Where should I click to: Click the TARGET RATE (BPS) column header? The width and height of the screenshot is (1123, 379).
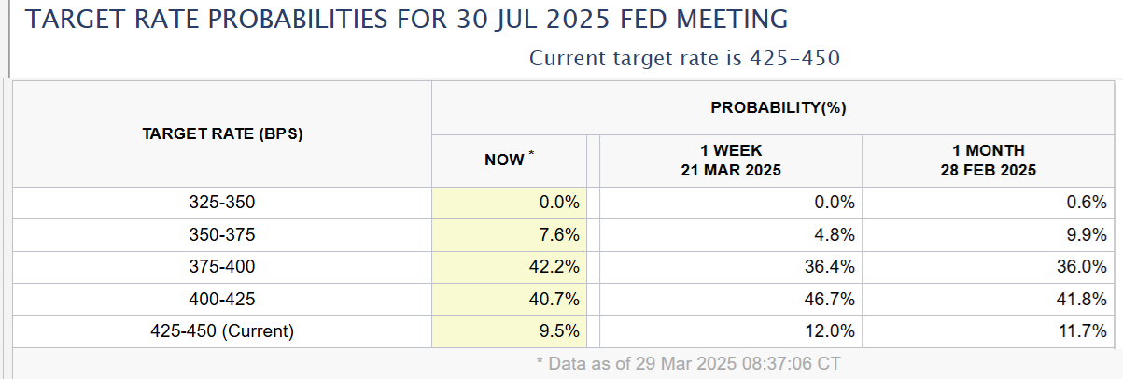pyautogui.click(x=222, y=133)
